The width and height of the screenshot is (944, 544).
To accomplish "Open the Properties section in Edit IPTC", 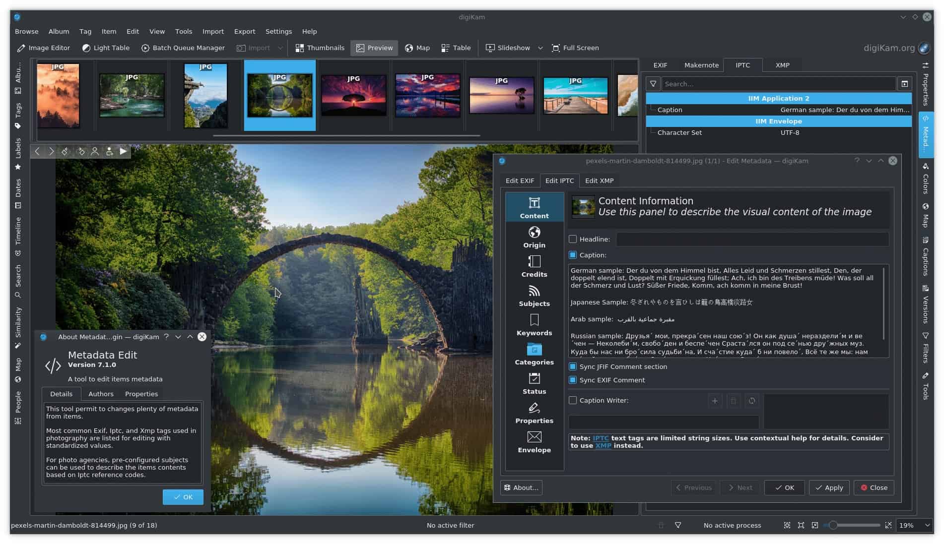I will tap(534, 412).
